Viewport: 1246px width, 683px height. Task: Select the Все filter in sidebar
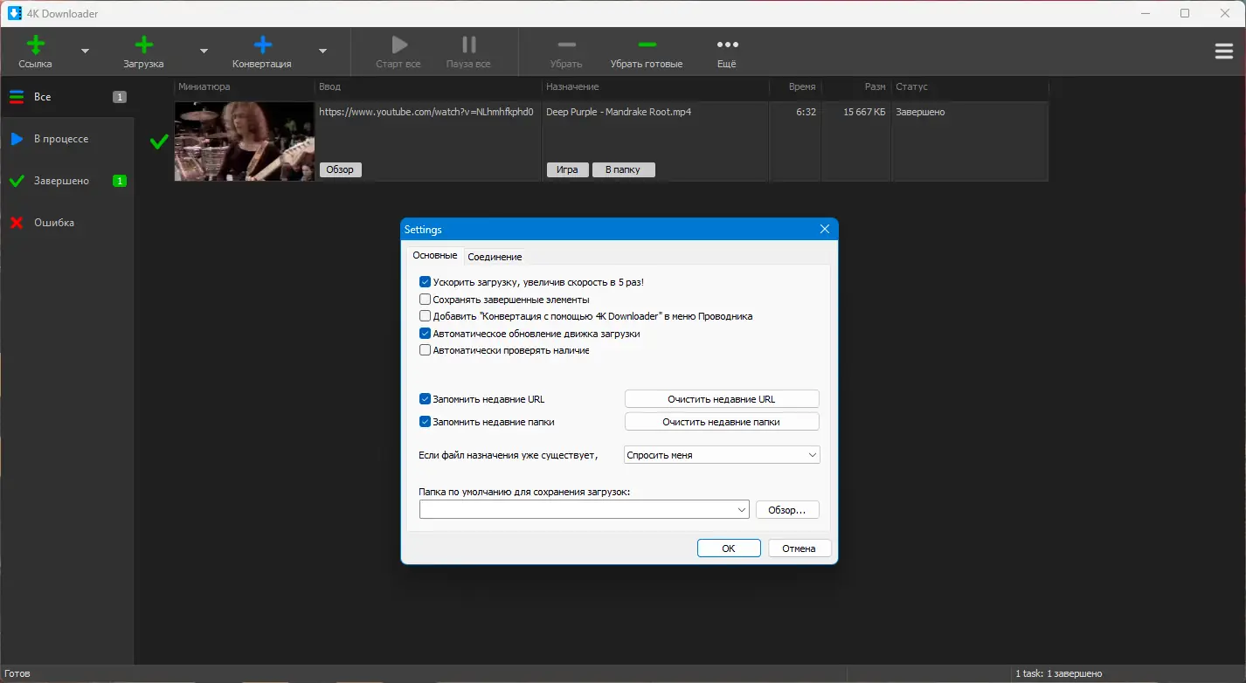(x=66, y=97)
